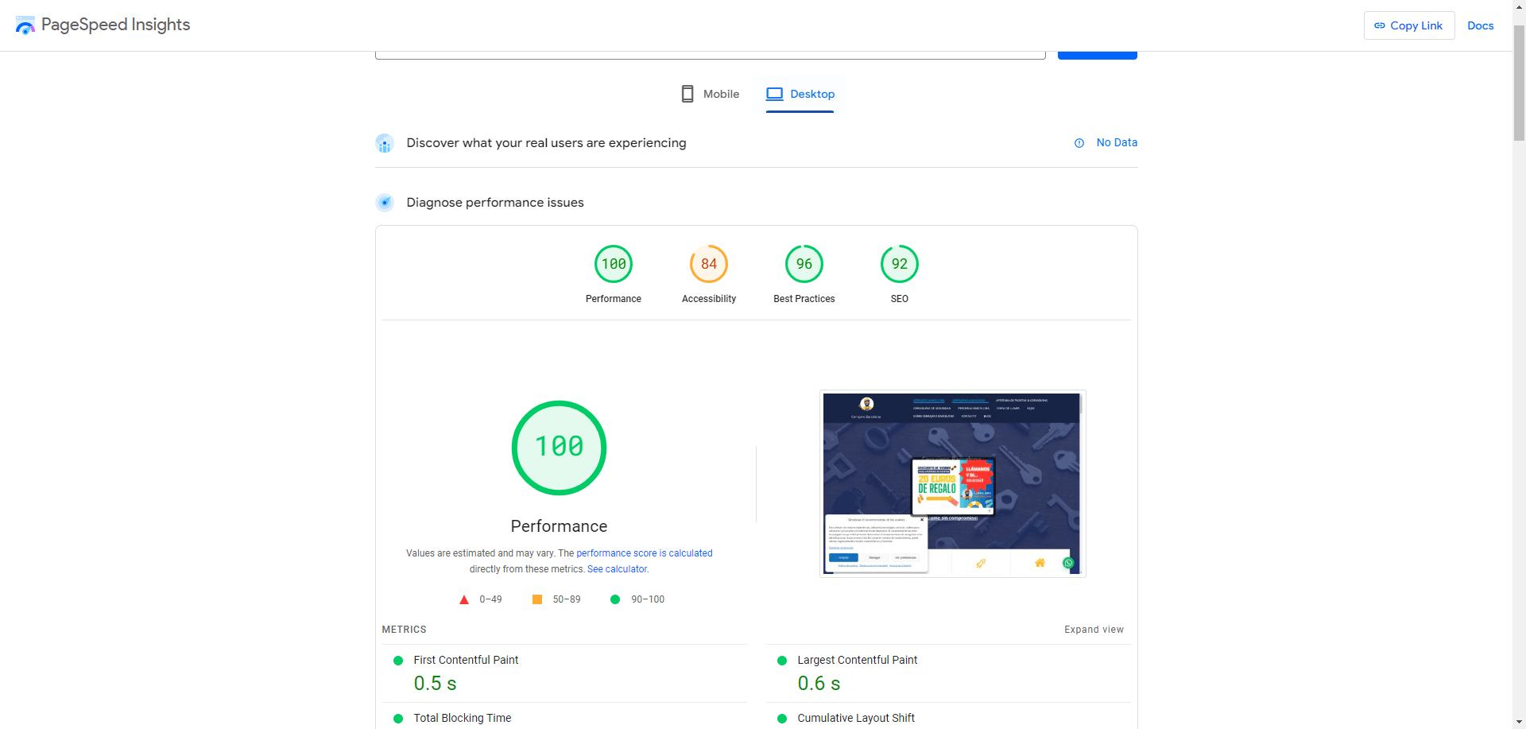Click the Diagnose performance issues icon
The height and width of the screenshot is (729, 1526).
(385, 203)
